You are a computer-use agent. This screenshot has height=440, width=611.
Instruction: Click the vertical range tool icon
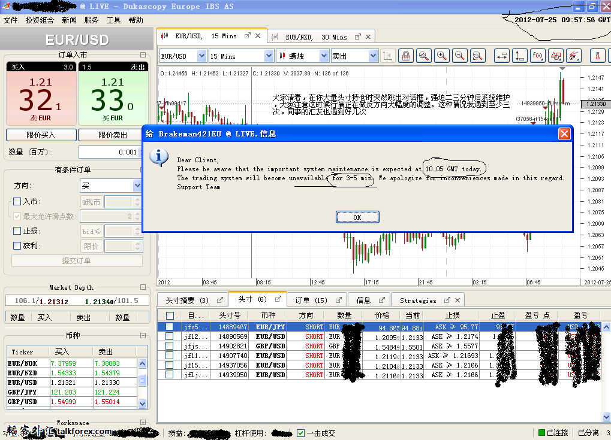click(519, 56)
